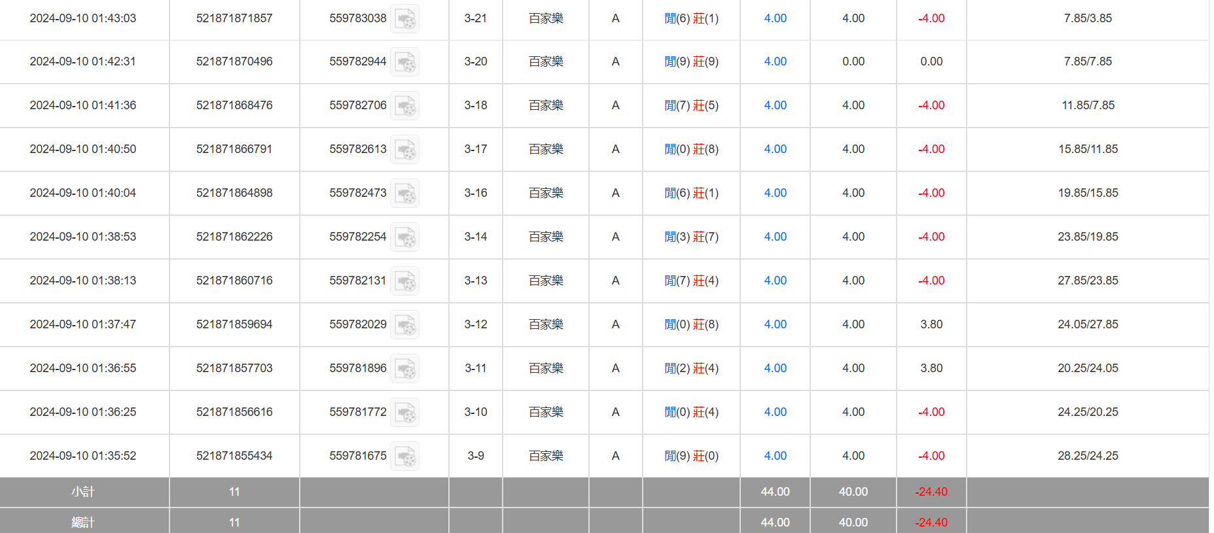This screenshot has height=533, width=1214.
Task: Open video replay for round 559781896
Action: [405, 369]
